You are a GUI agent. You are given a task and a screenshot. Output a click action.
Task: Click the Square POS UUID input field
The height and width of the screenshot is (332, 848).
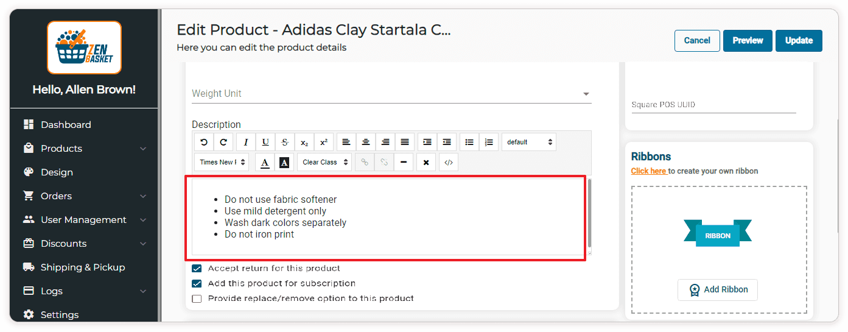[713, 105]
